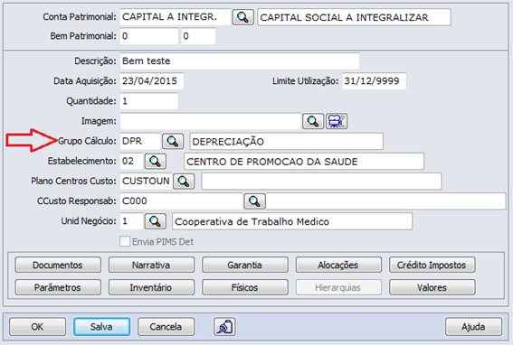513x345 pixels.
Task: Click the Salva button
Action: [101, 326]
